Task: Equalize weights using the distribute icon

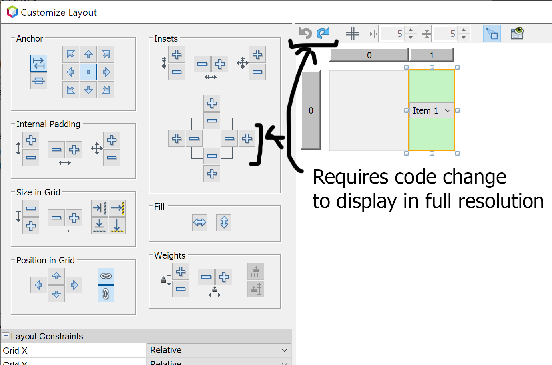Action: pos(255,271)
